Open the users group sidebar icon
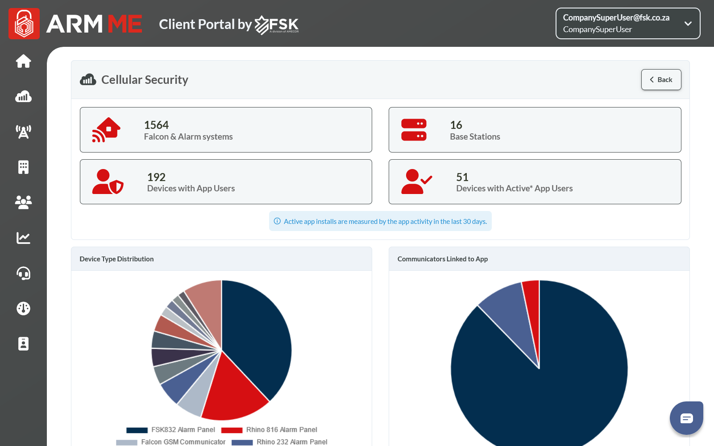The height and width of the screenshot is (446, 714). [23, 202]
